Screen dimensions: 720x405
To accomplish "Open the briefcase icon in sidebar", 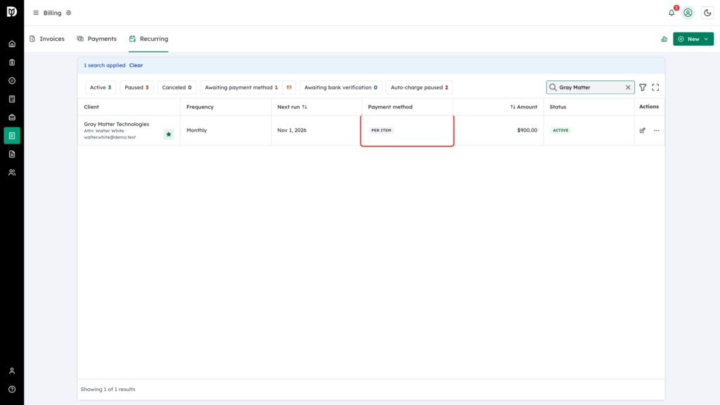I will click(x=12, y=117).
